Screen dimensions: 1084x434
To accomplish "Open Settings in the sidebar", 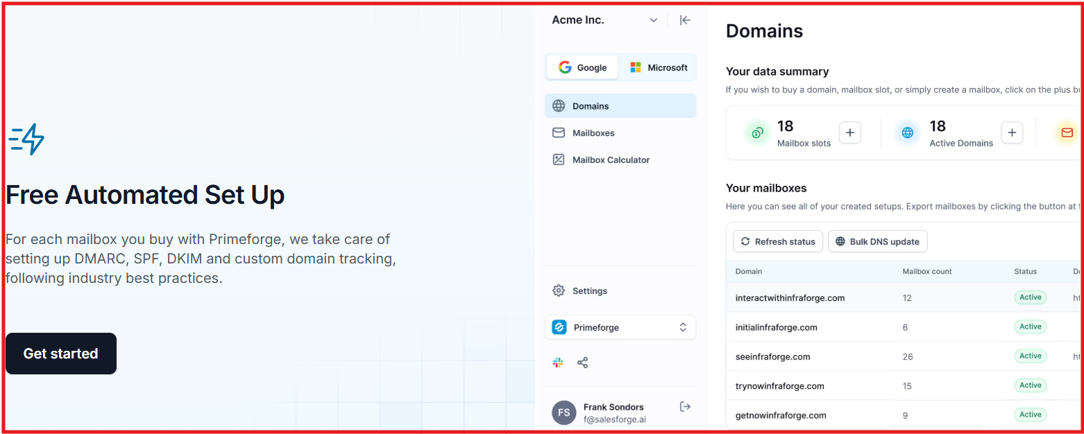I will pyautogui.click(x=620, y=291).
